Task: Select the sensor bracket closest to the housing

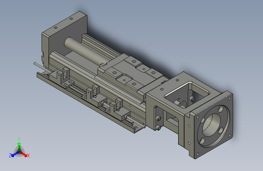Action: (x=118, y=110)
